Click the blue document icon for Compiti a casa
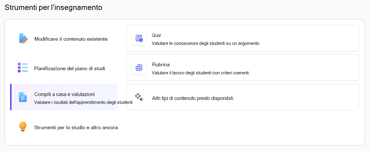 [x=23, y=97]
